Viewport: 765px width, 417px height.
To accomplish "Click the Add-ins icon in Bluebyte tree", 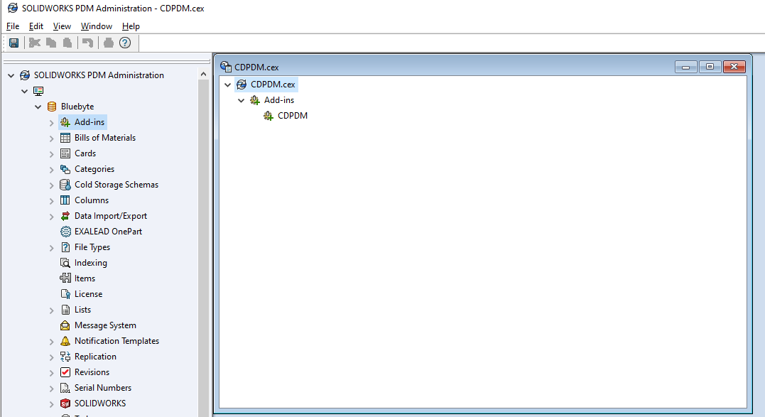I will (65, 122).
